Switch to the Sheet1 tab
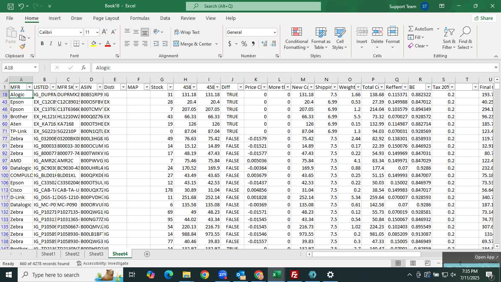Image resolution: width=501 pixels, height=282 pixels. (48, 254)
